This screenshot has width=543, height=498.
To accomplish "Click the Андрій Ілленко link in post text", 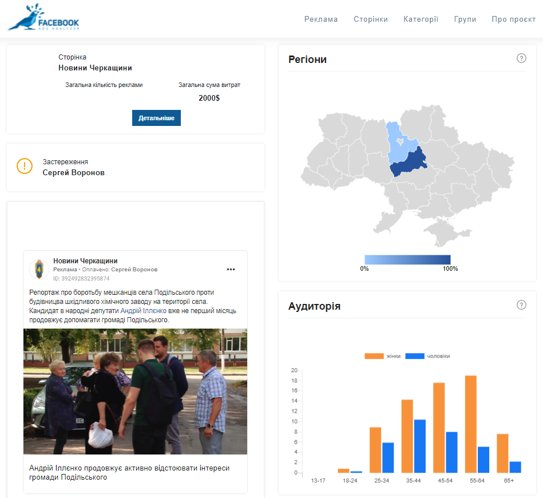I will 144,311.
